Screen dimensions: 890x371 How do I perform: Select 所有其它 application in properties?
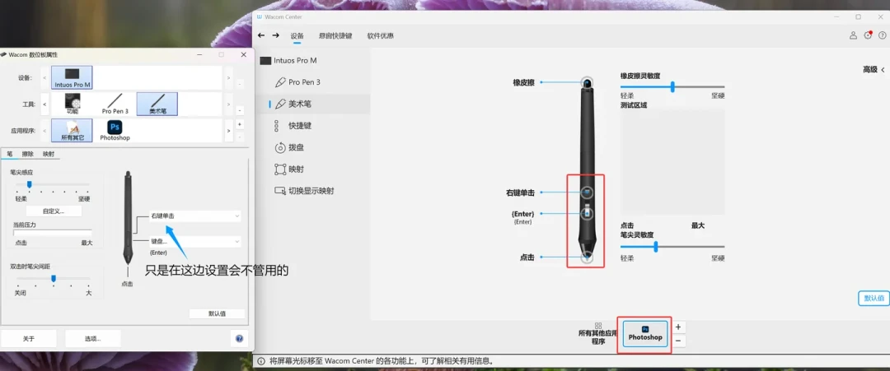(72, 130)
